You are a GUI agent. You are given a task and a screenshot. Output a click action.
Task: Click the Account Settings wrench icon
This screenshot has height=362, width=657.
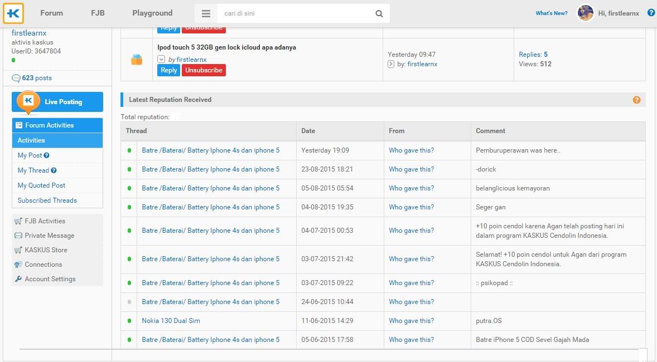point(18,279)
